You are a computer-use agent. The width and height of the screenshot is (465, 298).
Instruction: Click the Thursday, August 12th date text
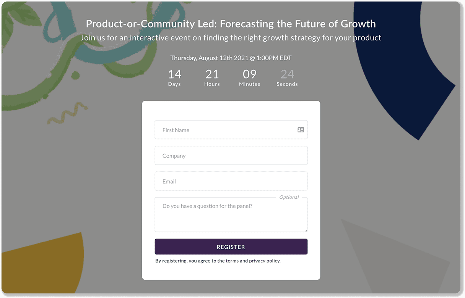[x=231, y=58]
